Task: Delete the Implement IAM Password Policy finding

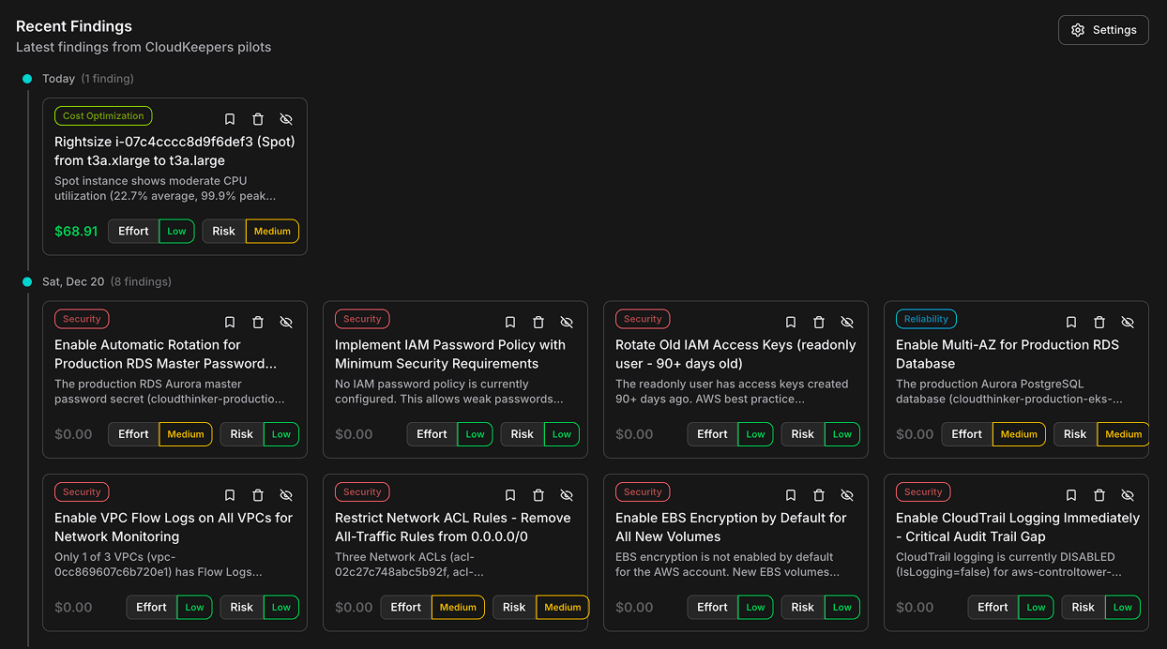Action: pos(538,322)
